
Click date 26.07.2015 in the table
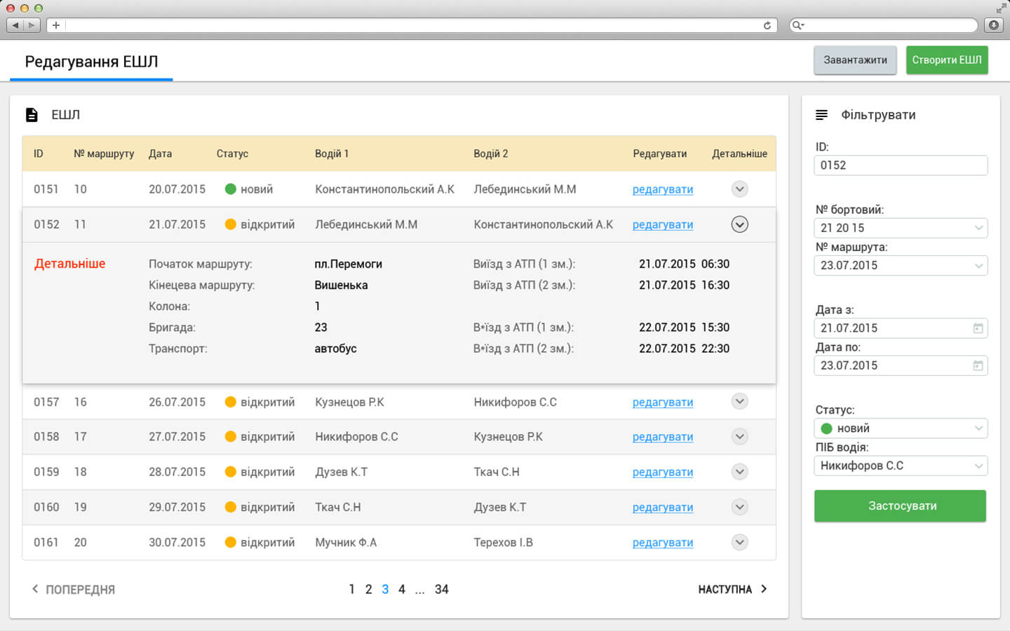pos(177,402)
